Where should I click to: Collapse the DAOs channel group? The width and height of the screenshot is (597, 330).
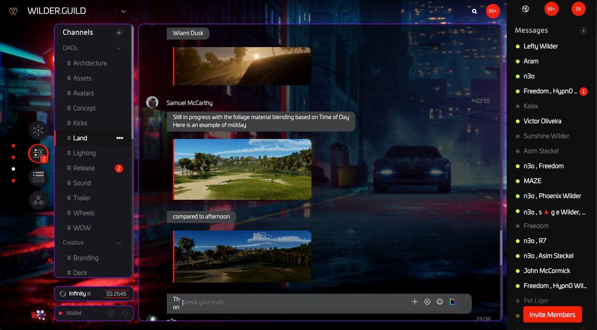point(118,48)
